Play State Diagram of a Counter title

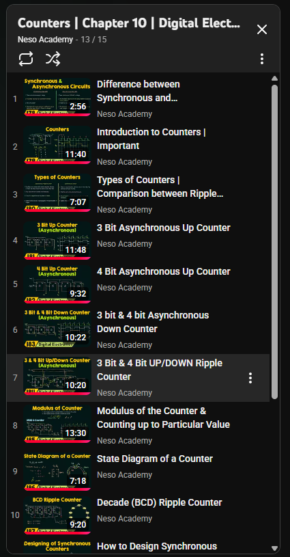coord(155,459)
